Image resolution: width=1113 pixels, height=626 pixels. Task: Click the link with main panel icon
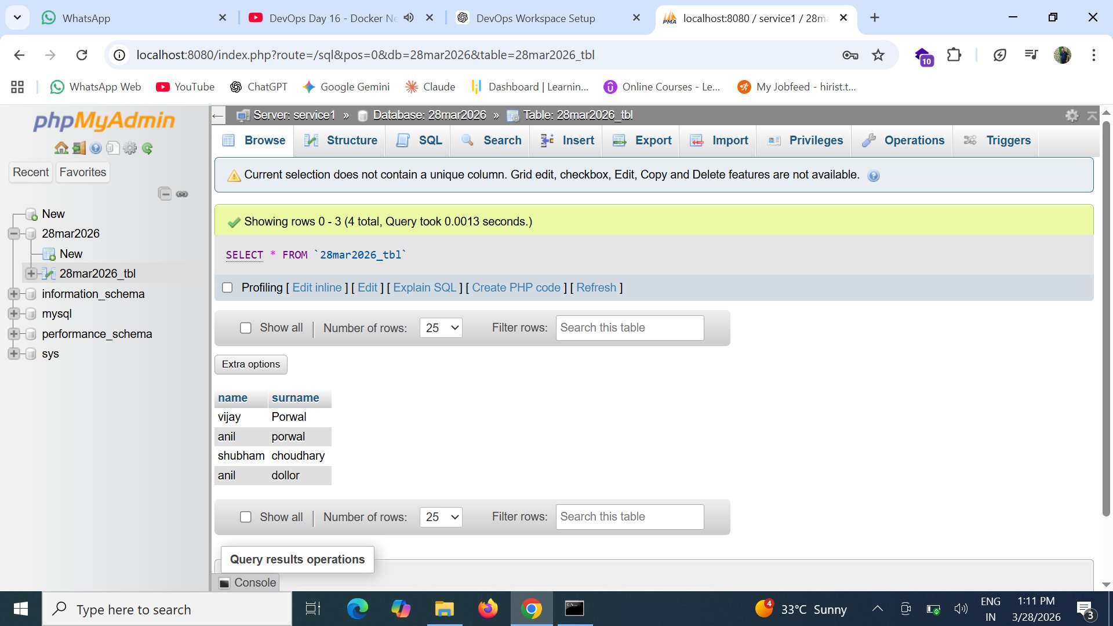pyautogui.click(x=182, y=194)
